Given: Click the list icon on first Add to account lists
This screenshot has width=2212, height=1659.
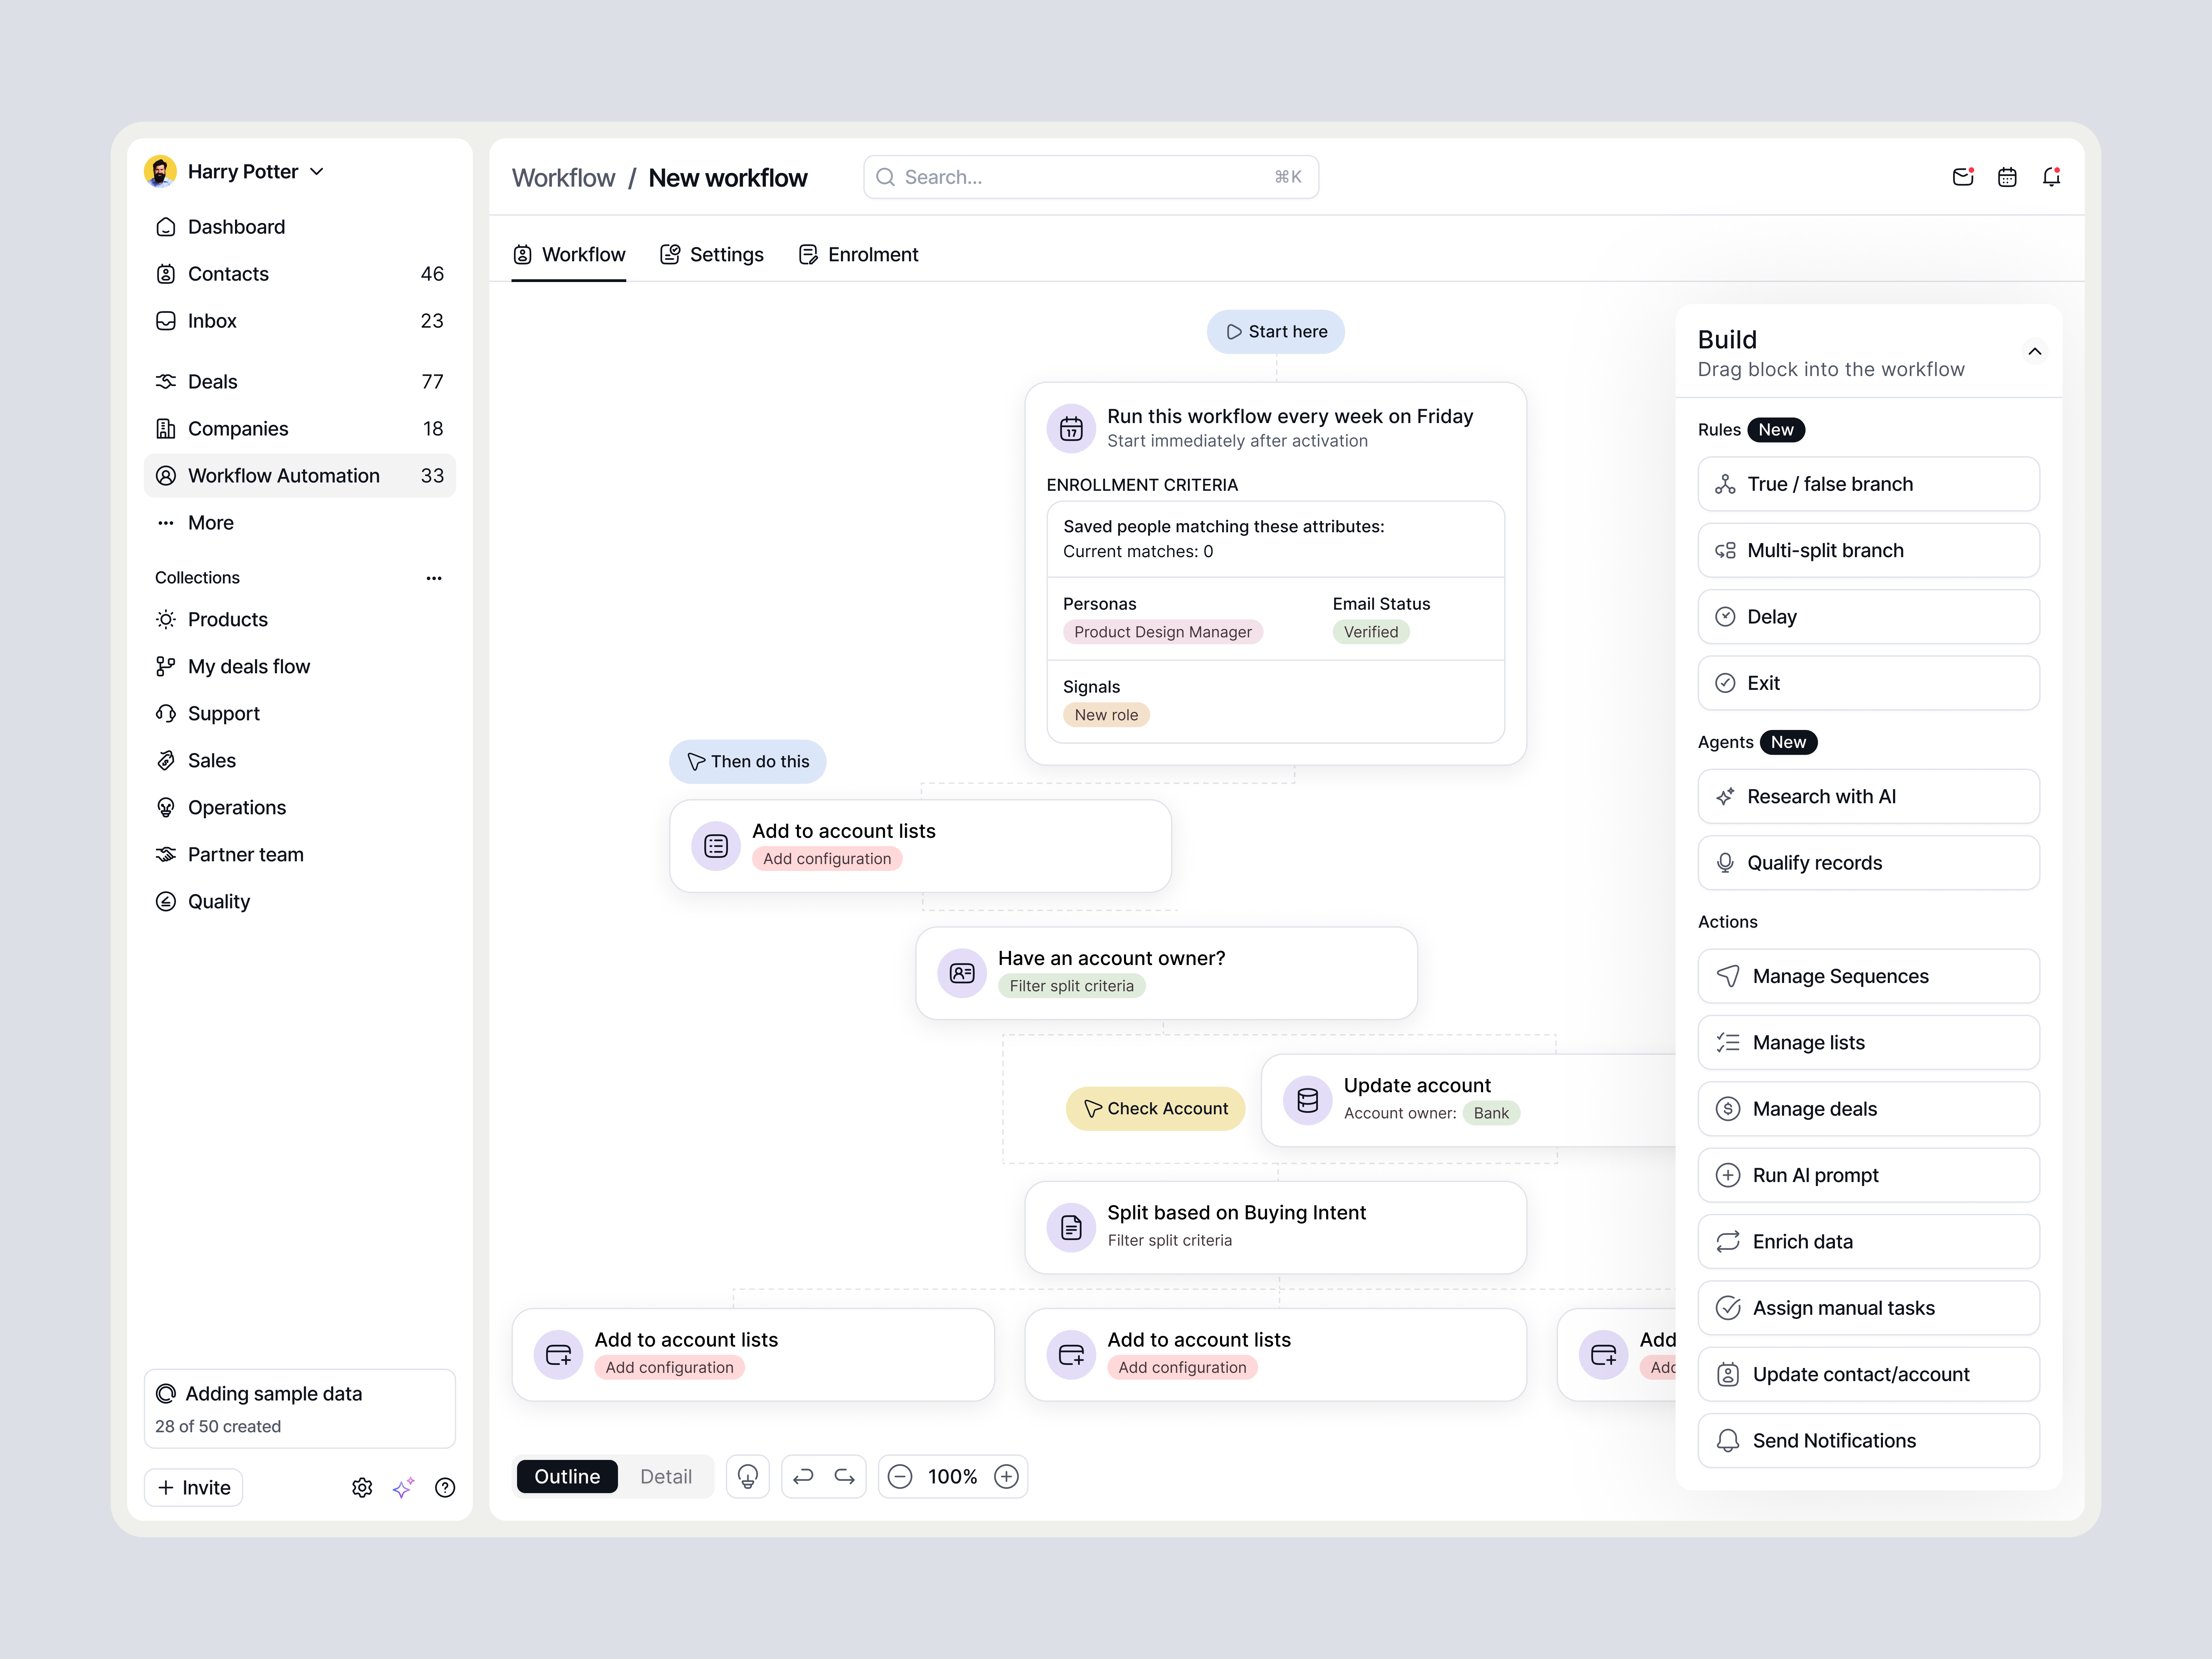Looking at the screenshot, I should (716, 846).
